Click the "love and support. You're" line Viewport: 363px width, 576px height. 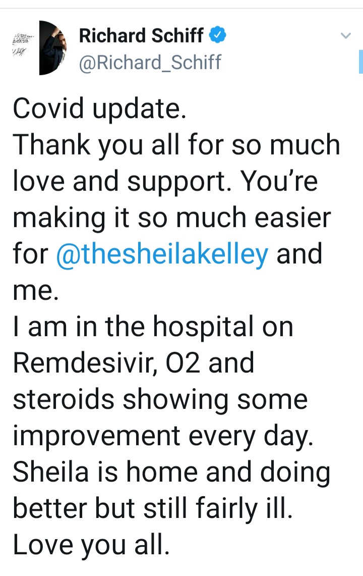[x=165, y=182]
